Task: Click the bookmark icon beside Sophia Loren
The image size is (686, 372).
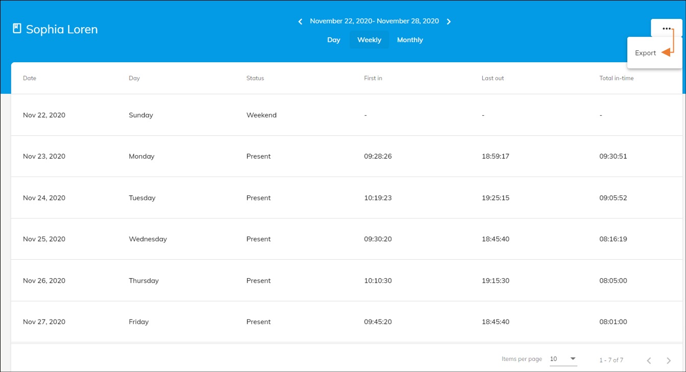Action: (17, 29)
